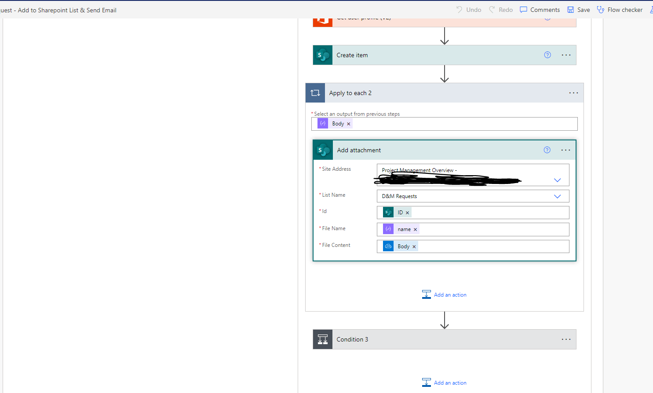The image size is (653, 393).
Task: Open the Condition 3 ellipsis menu
Action: tap(566, 339)
